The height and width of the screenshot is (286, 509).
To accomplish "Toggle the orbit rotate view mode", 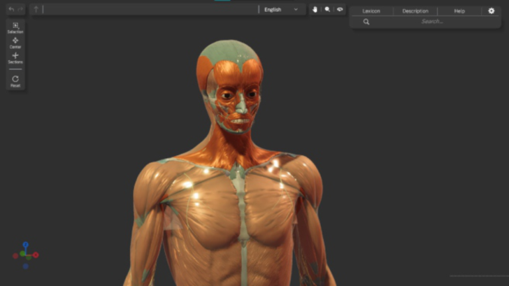I will click(340, 10).
